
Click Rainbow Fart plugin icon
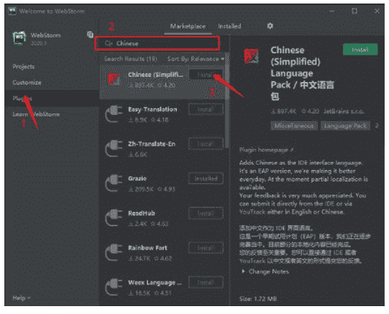click(113, 252)
